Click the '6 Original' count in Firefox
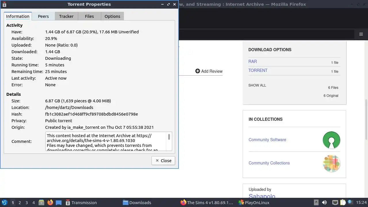This screenshot has height=207, width=368. click(331, 96)
